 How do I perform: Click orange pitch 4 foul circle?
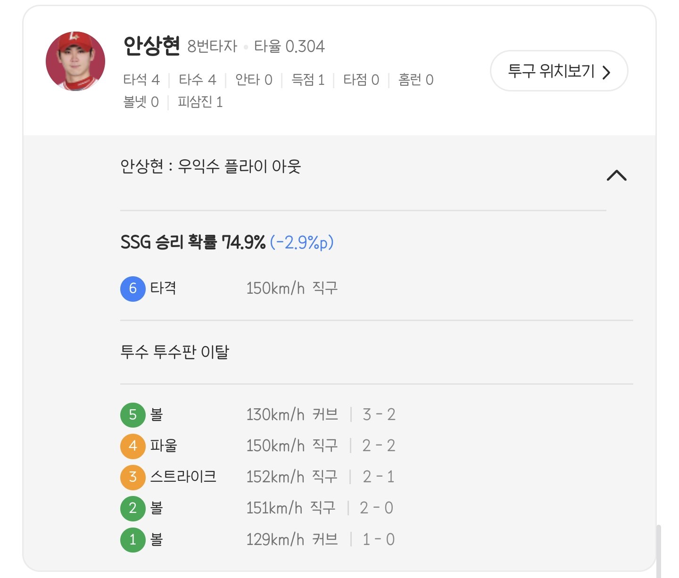(133, 446)
